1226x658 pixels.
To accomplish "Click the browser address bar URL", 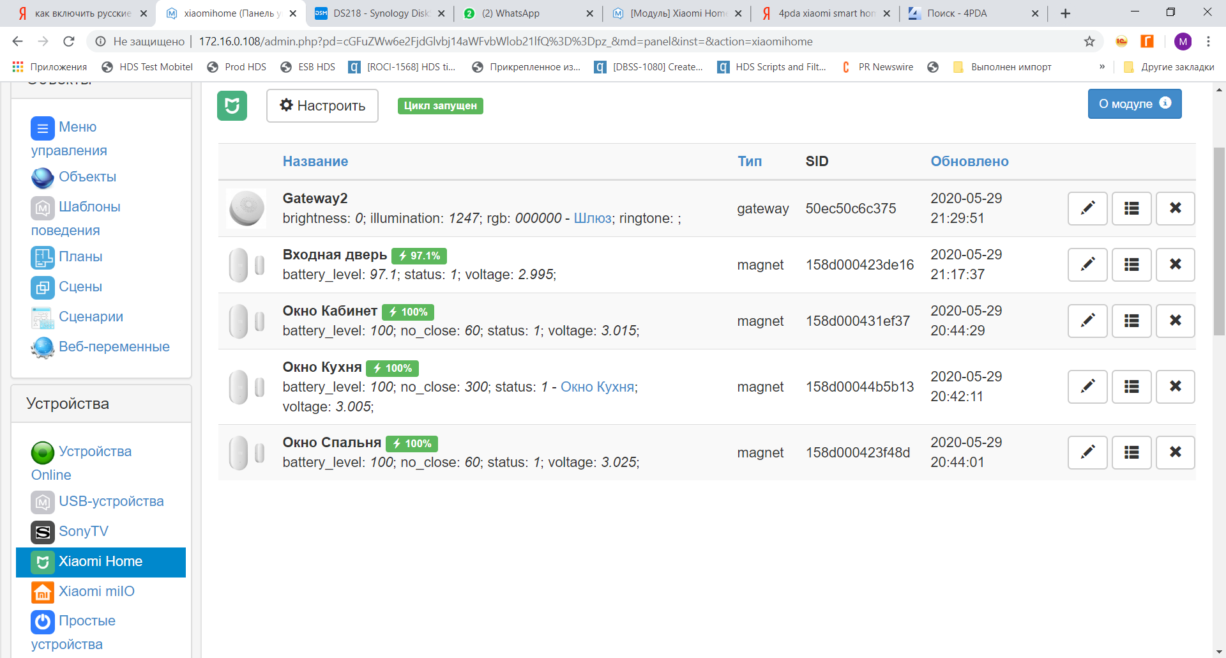I will [504, 42].
